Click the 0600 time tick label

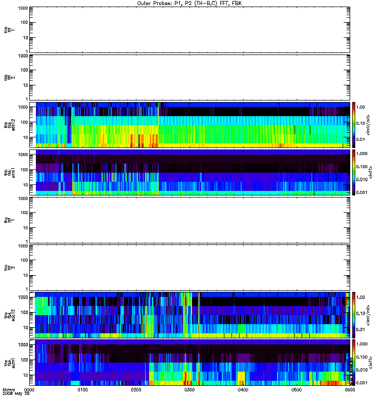350,390
